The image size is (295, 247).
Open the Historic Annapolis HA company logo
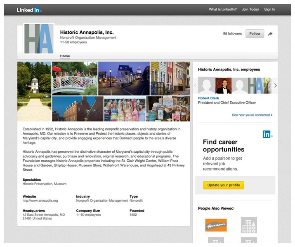click(x=39, y=39)
